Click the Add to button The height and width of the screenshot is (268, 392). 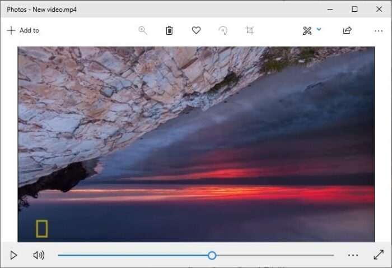pyautogui.click(x=23, y=30)
